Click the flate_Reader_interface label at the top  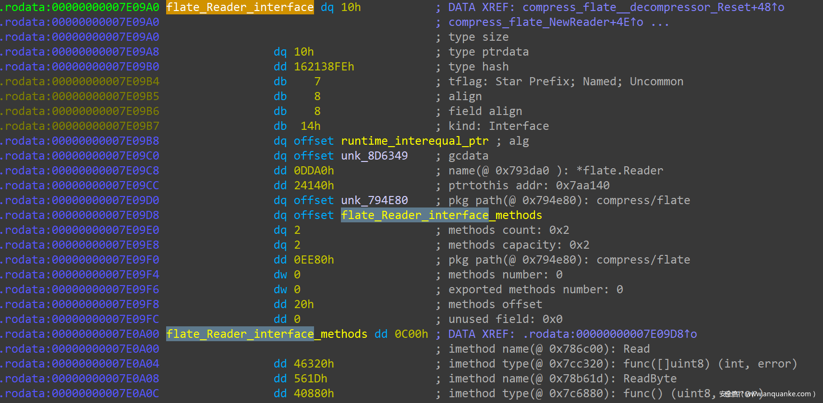point(240,7)
